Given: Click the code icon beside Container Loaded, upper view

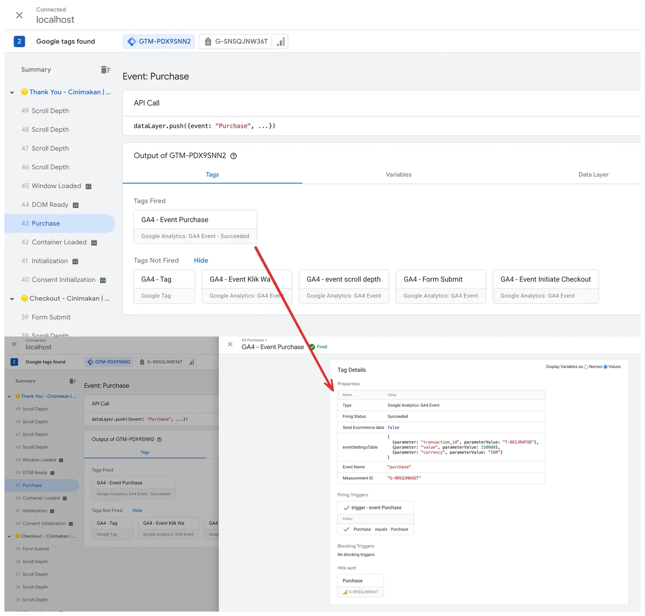Looking at the screenshot, I should point(94,243).
